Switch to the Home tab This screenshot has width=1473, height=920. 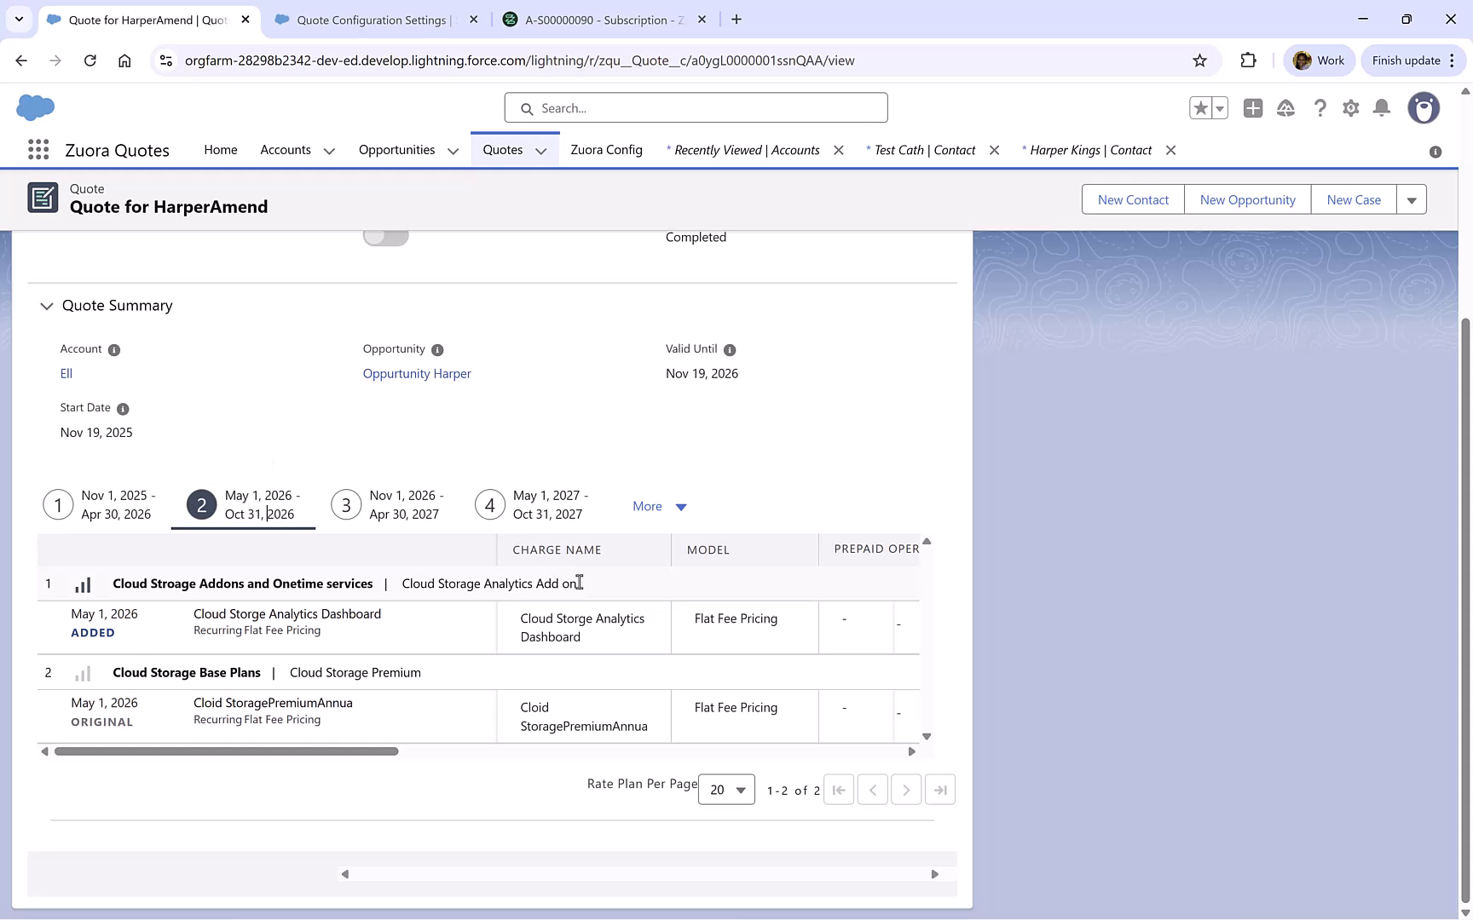coord(220,149)
